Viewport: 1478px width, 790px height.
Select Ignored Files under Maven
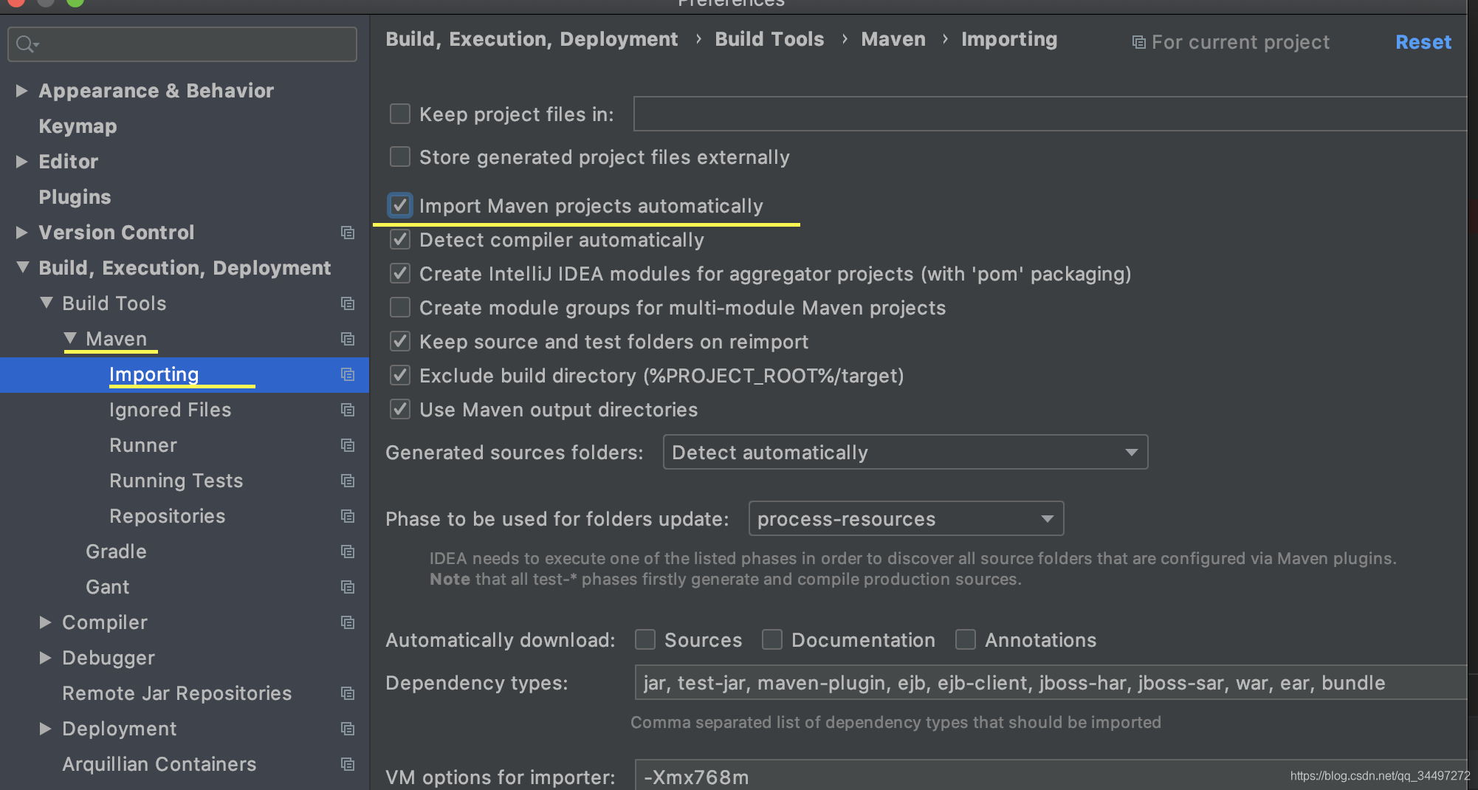point(170,410)
